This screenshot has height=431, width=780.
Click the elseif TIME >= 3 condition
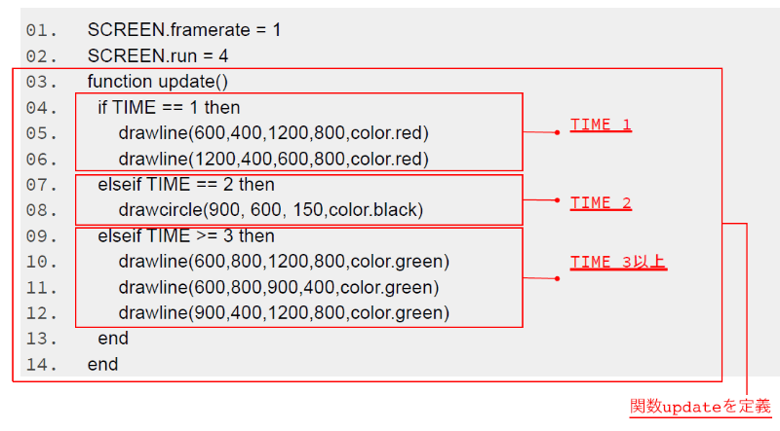coord(185,235)
